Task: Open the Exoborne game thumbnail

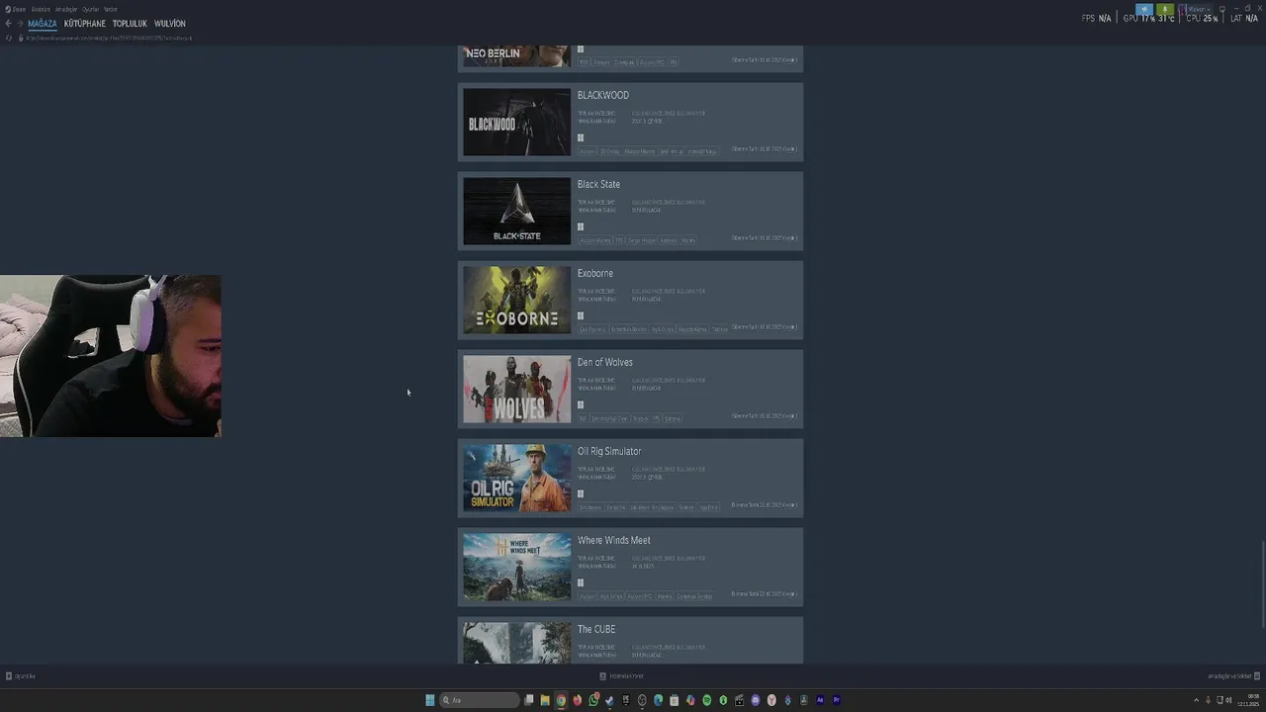Action: [x=517, y=300]
